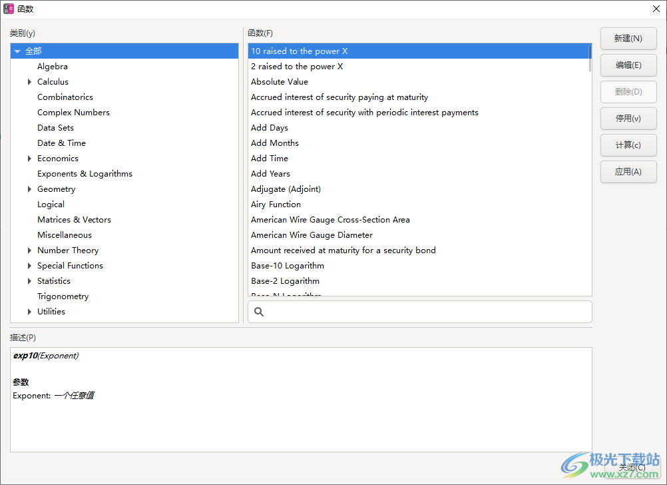Expand the Number Theory category
Image resolution: width=667 pixels, height=485 pixels.
(x=29, y=250)
